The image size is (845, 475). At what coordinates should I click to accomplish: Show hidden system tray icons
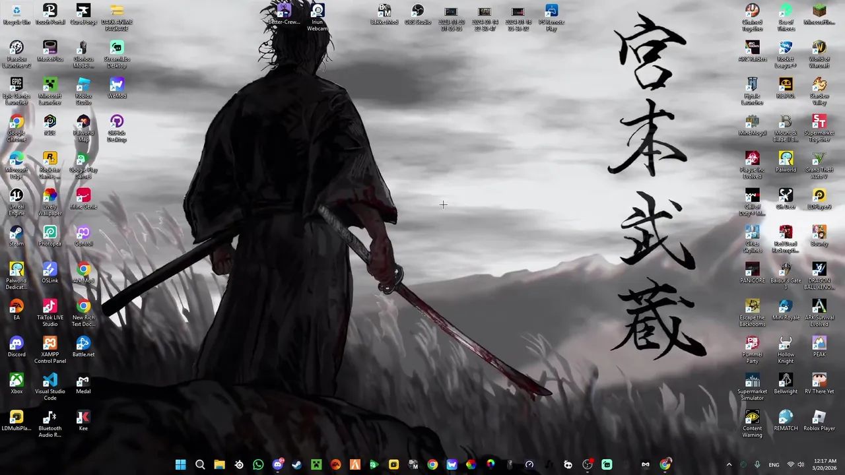729,465
